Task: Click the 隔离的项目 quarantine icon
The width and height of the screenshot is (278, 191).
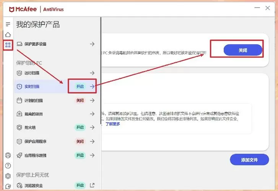Action: tap(20, 114)
